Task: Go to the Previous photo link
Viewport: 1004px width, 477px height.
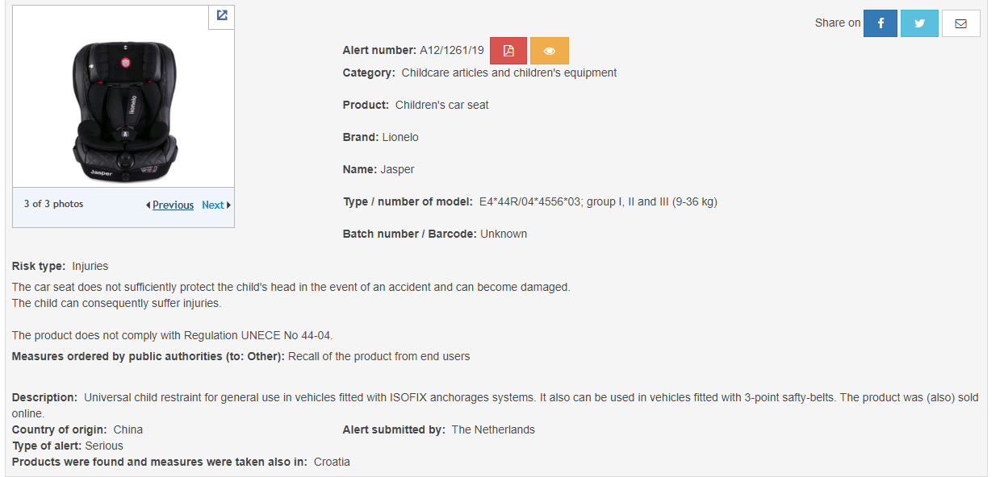Action: point(173,205)
